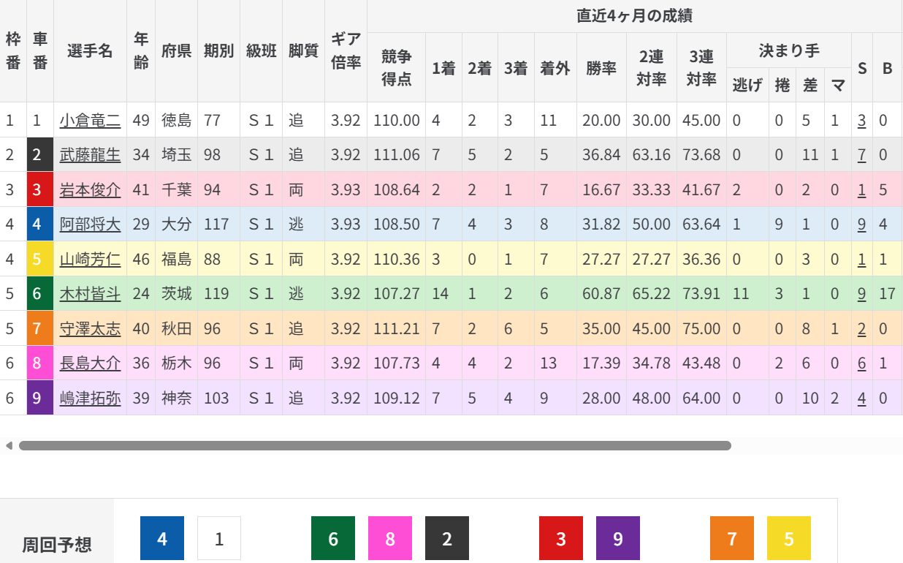Open S count link for 長島大介 row
903x563 pixels.
[861, 363]
